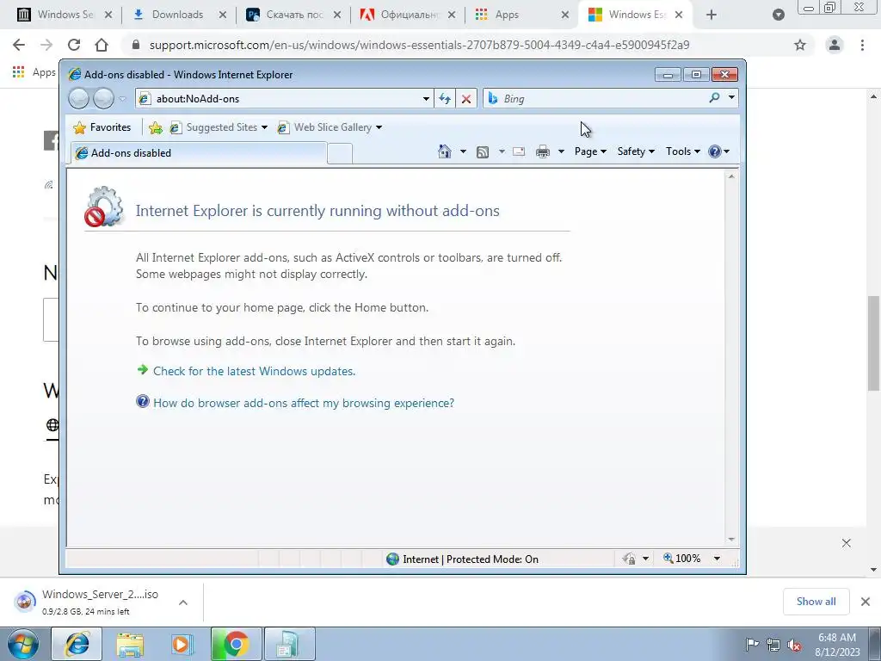Open the Page menu
Image resolution: width=881 pixels, height=661 pixels.
tap(590, 151)
